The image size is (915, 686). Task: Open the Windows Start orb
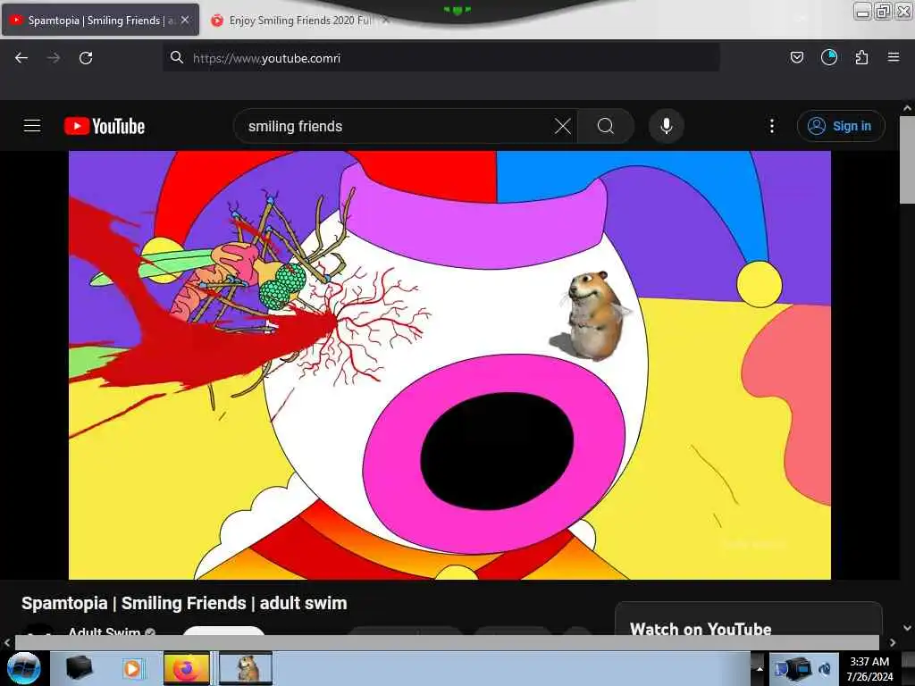coord(24,668)
